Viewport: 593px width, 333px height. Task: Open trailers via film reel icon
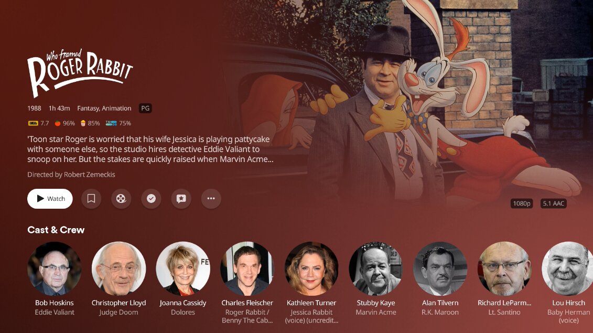121,199
